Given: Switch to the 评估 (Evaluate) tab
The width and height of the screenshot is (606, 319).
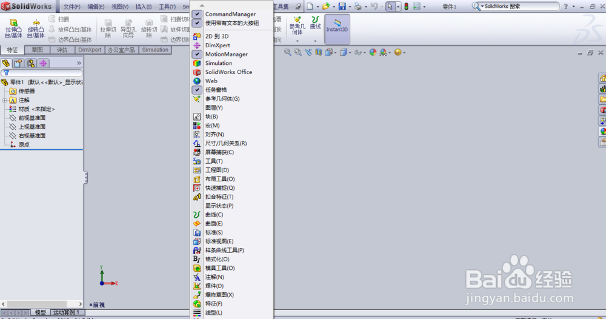Looking at the screenshot, I should click(x=62, y=50).
